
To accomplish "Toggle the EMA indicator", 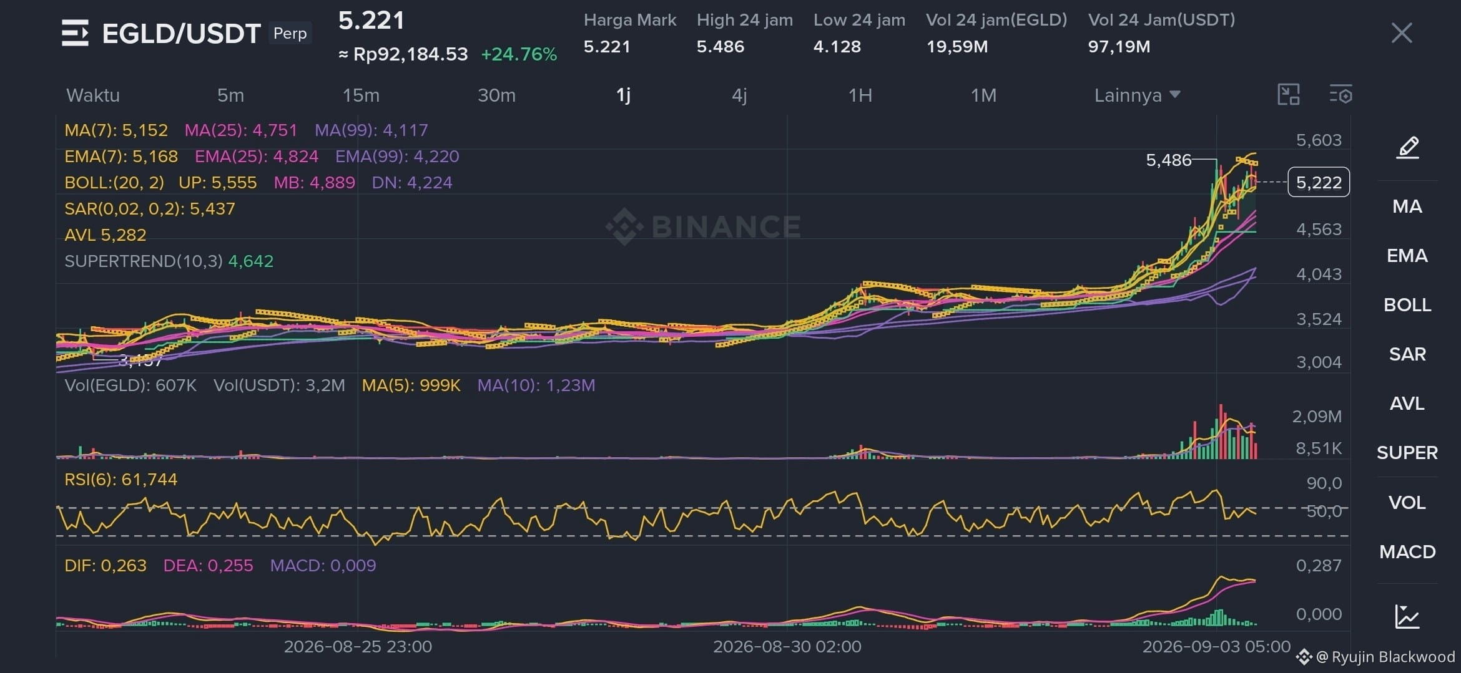I will (1407, 256).
